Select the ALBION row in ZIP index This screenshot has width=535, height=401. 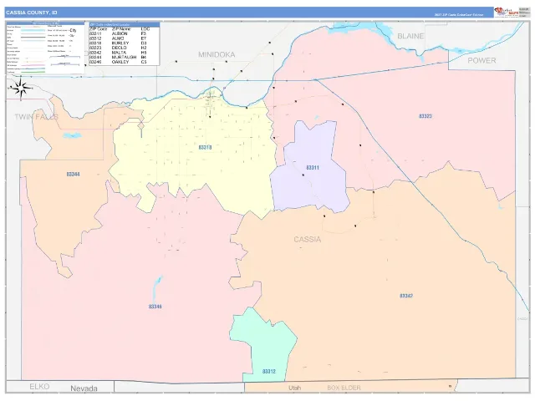pos(125,33)
